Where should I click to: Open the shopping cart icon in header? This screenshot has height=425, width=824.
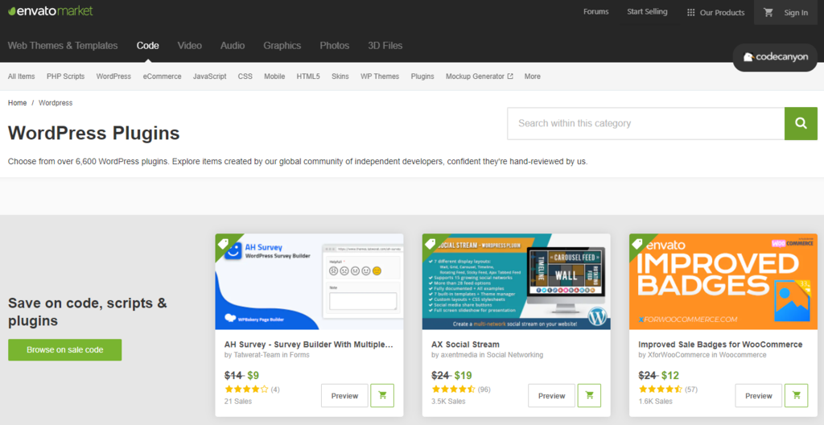tap(768, 13)
